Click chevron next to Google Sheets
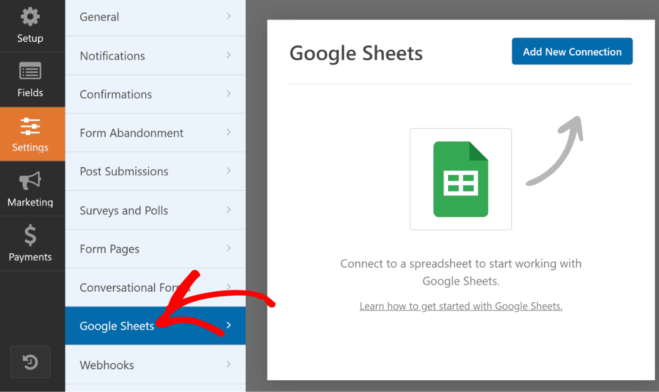 point(229,325)
